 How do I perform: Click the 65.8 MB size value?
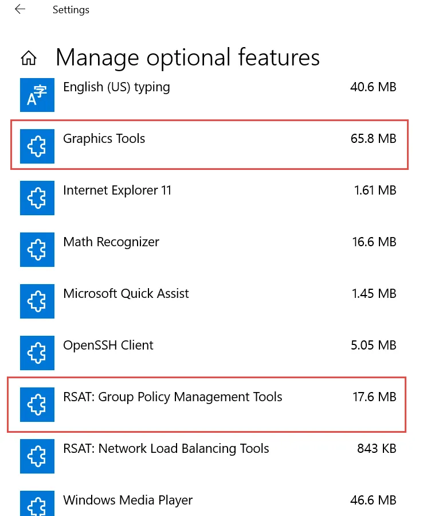pos(373,138)
